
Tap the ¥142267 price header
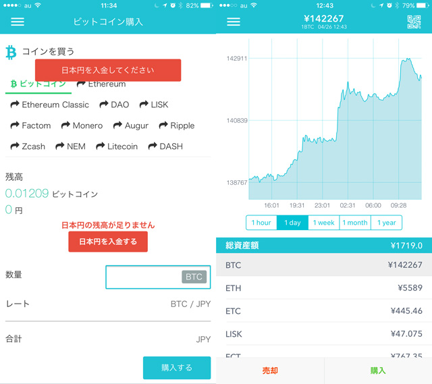click(324, 18)
